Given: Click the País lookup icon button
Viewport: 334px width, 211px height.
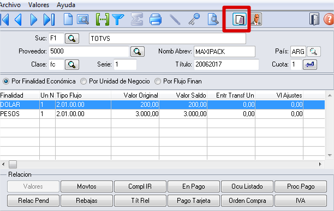Looking at the screenshot, I should click(x=314, y=51).
